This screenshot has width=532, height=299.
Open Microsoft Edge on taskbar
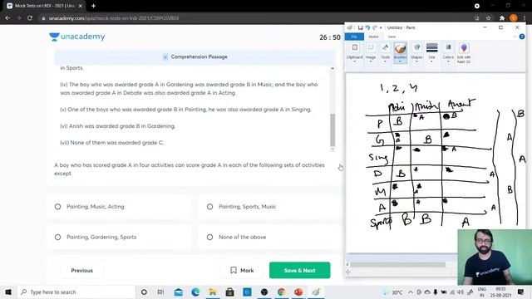click(x=195, y=292)
